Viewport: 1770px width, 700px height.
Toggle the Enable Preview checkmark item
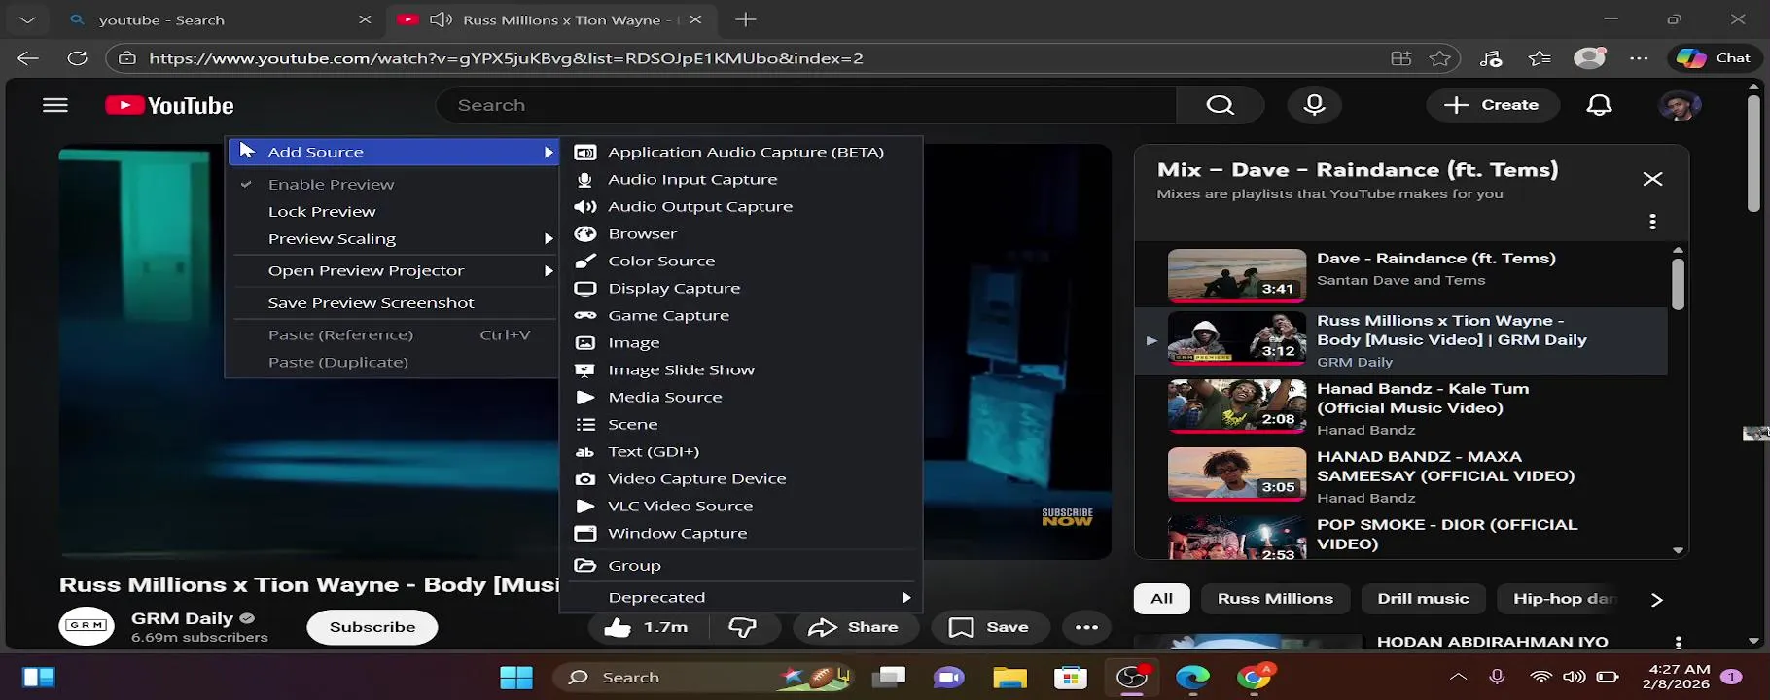393,185
